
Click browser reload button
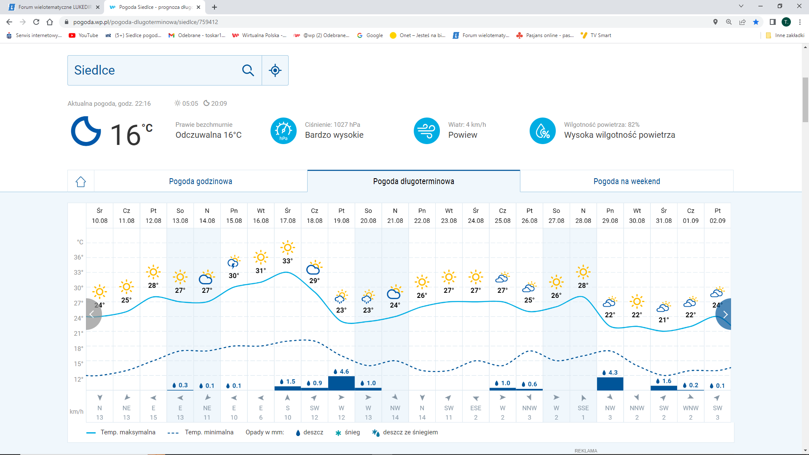coord(36,22)
